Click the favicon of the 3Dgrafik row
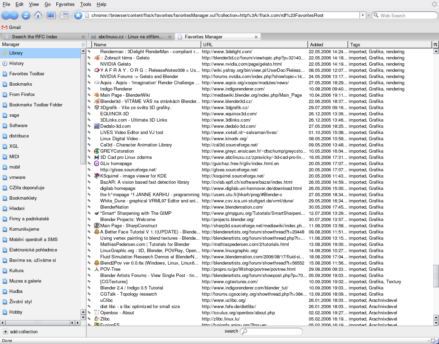Screen dimensions: 439x344 click(x=97, y=108)
